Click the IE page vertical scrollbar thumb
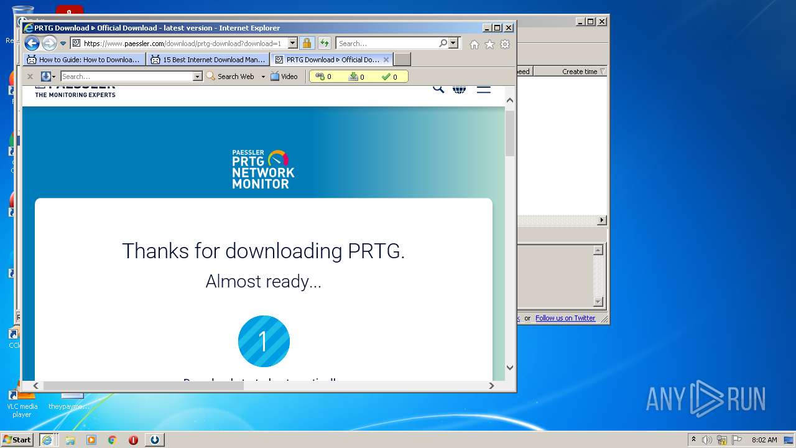Image resolution: width=796 pixels, height=448 pixels. tap(510, 133)
